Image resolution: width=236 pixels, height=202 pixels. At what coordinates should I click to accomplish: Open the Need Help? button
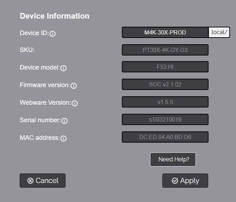coord(173,159)
